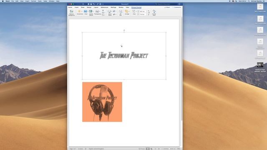Click the spelling check status icon
Viewport: 267px width, 150px height.
coord(86,149)
